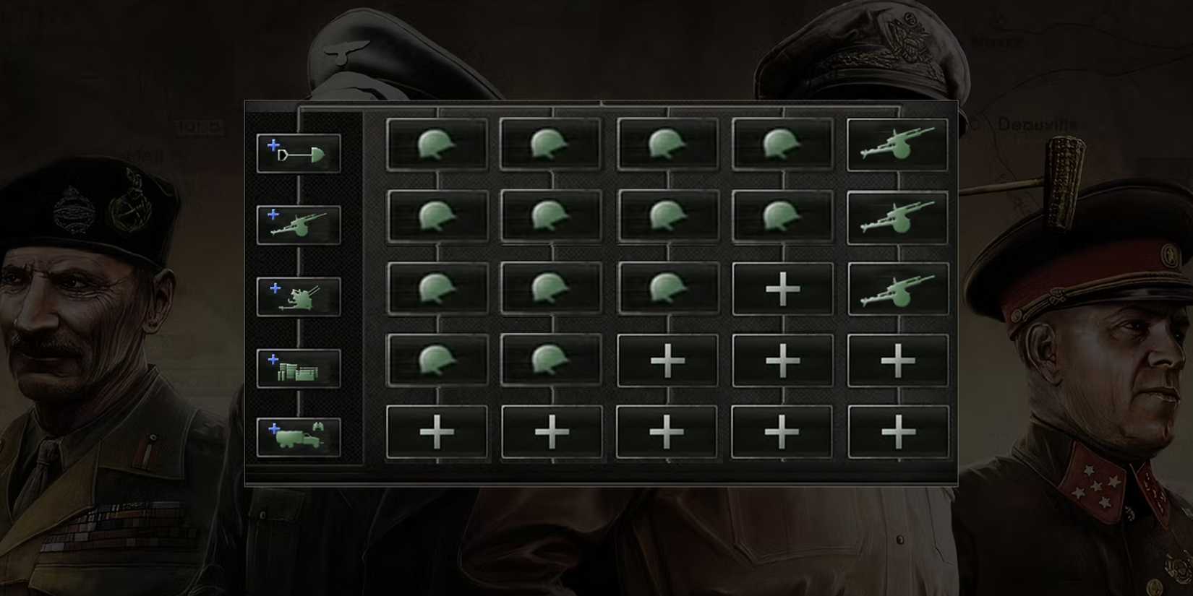The height and width of the screenshot is (596, 1193).
Task: Select the support anti-air gun icon
Action: point(299,297)
